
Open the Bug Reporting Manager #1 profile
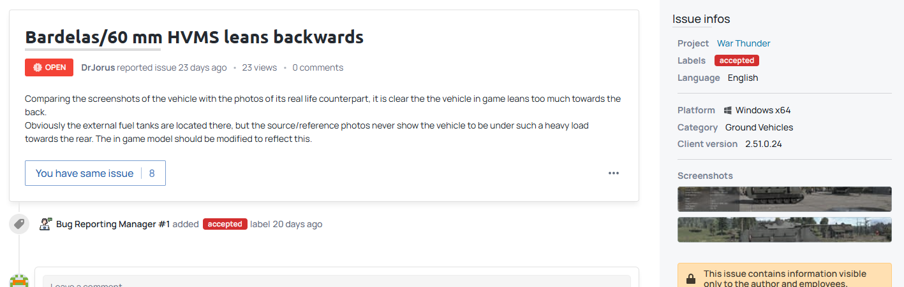pos(113,224)
